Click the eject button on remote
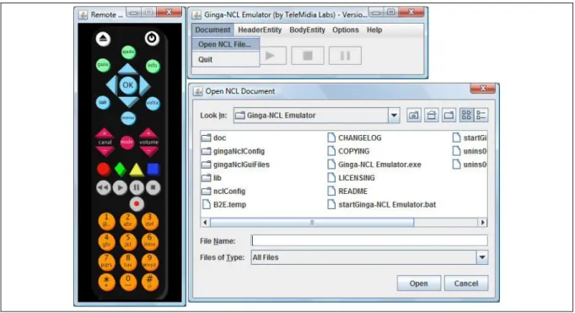Image resolution: width=575 pixels, height=313 pixels. 104,39
